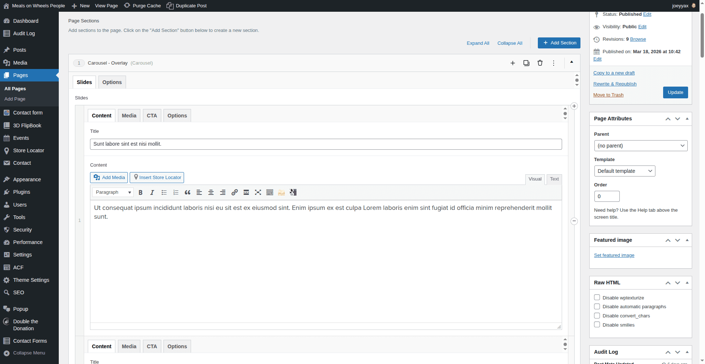Open Copy to a new draft link
The width and height of the screenshot is (705, 364).
(614, 73)
